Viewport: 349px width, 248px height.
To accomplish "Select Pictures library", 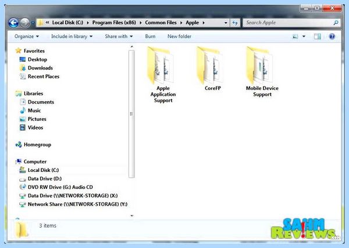I will pos(37,119).
